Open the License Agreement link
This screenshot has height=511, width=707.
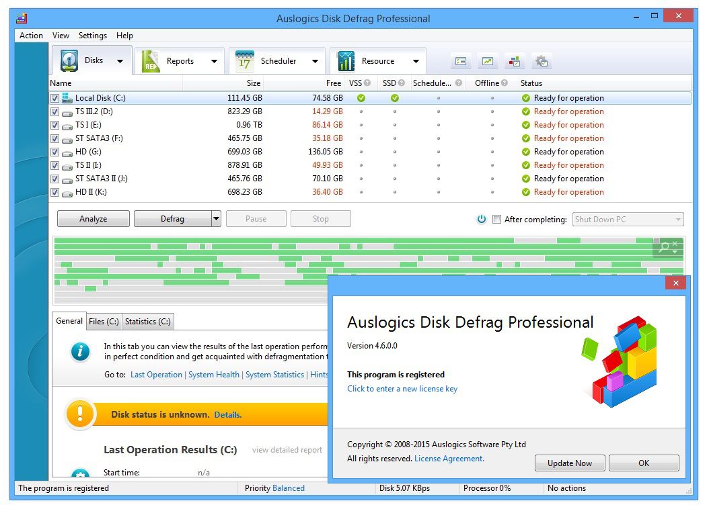click(449, 459)
